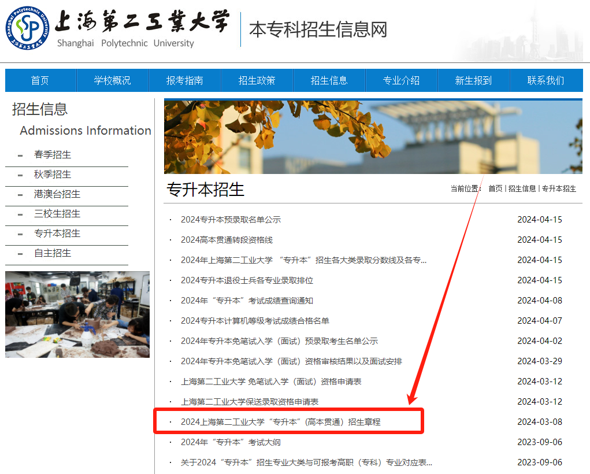Image resolution: width=590 pixels, height=474 pixels.
Task: Select the 招生政策 menu item
Action: (257, 80)
